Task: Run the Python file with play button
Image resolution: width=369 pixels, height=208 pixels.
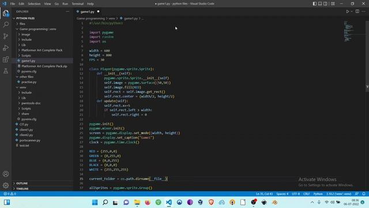Action: pos(347,12)
